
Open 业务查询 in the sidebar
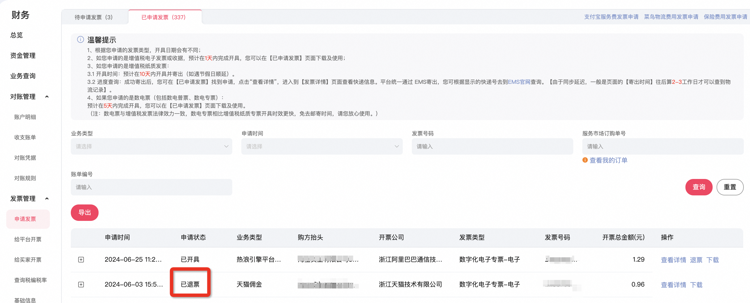(23, 76)
